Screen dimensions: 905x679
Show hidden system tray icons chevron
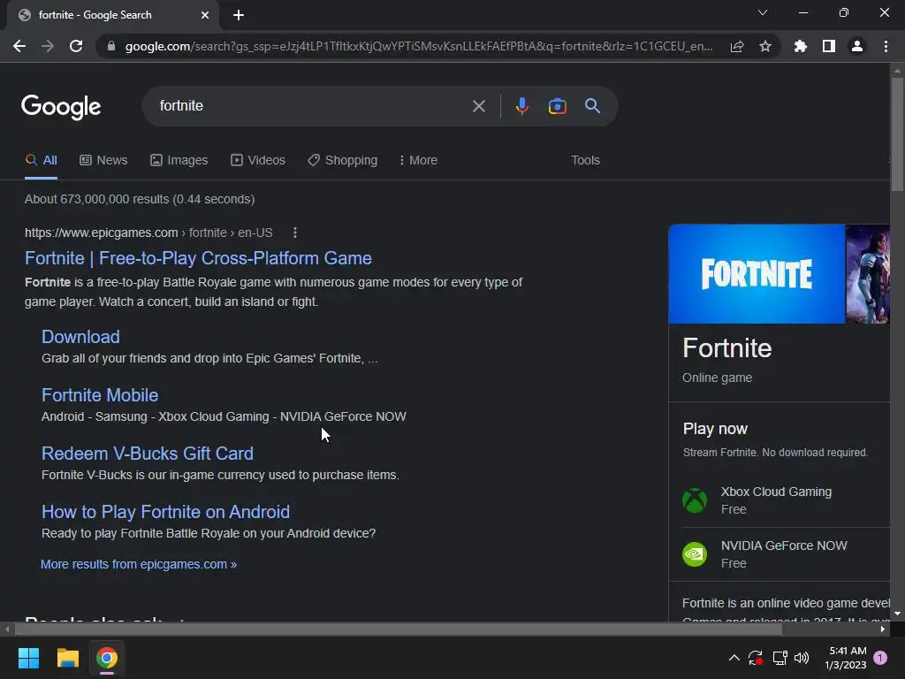tap(734, 658)
